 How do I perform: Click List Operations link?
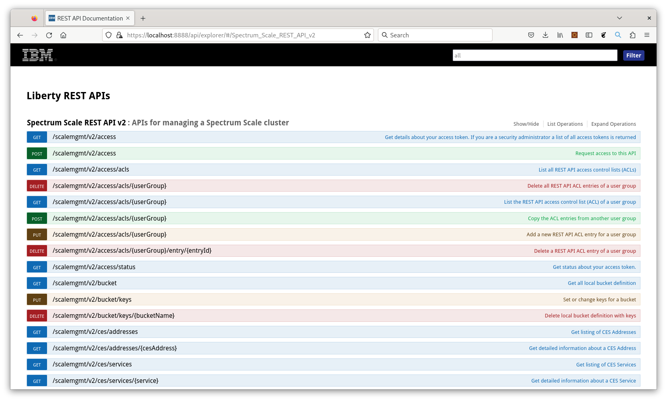[565, 124]
